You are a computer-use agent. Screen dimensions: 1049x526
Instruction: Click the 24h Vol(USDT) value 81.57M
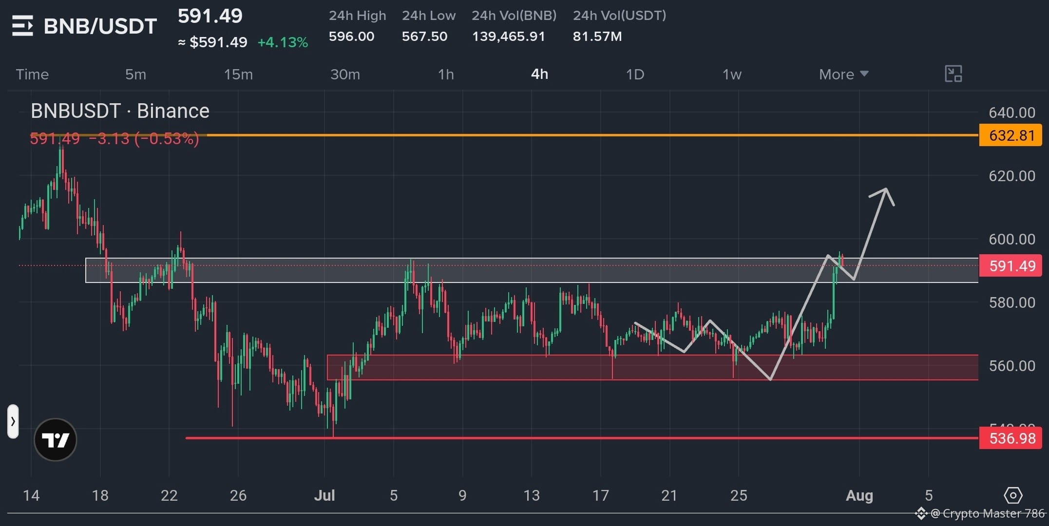(x=597, y=37)
